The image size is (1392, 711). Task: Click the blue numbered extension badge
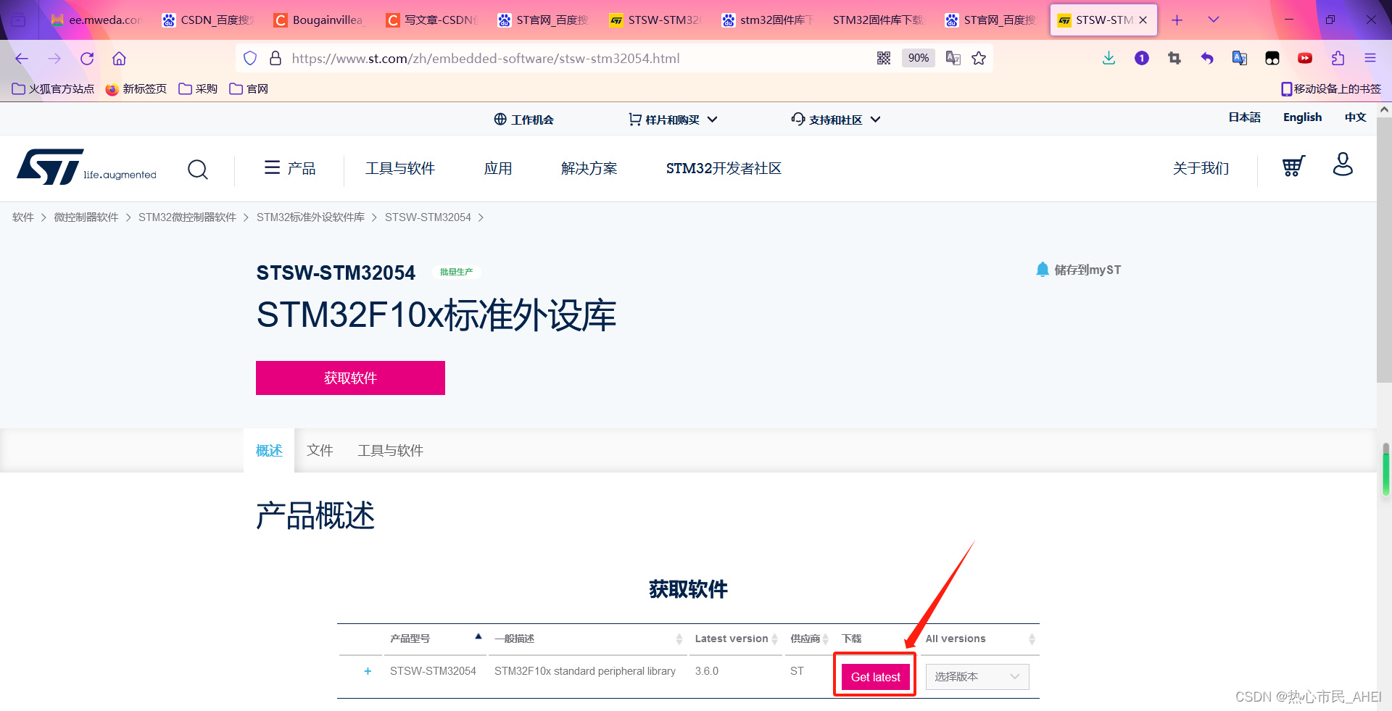[x=1142, y=59]
